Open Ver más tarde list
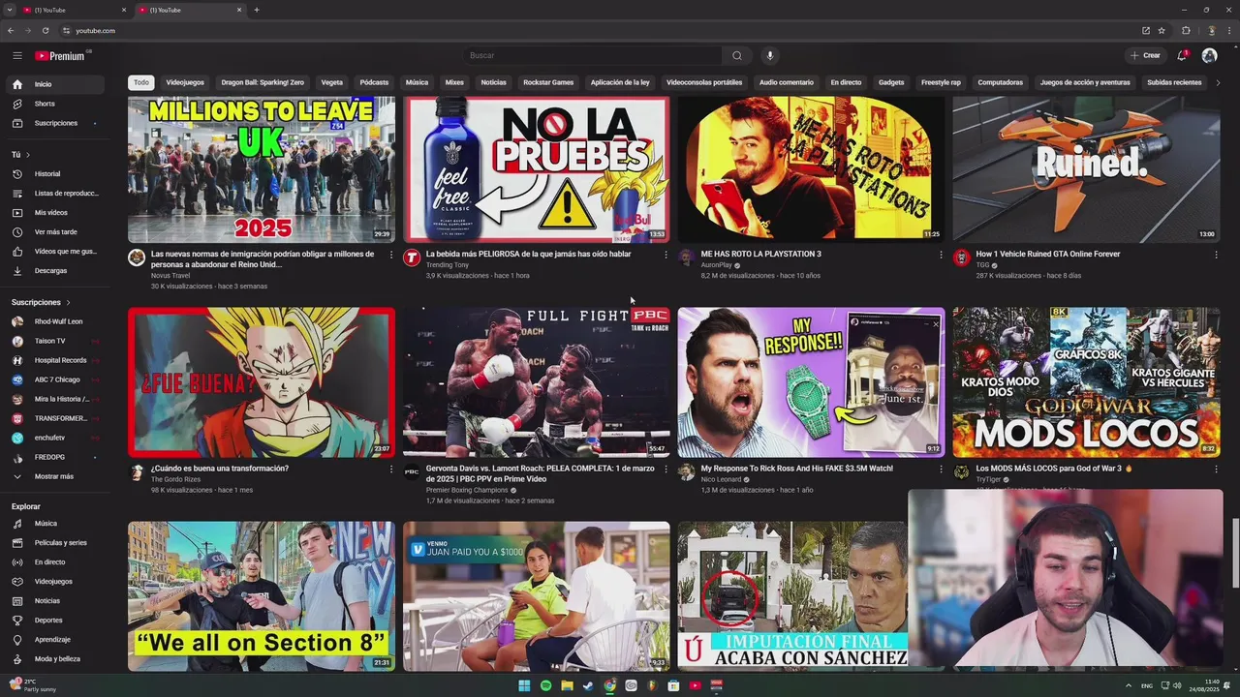Image resolution: width=1240 pixels, height=697 pixels. click(x=56, y=232)
